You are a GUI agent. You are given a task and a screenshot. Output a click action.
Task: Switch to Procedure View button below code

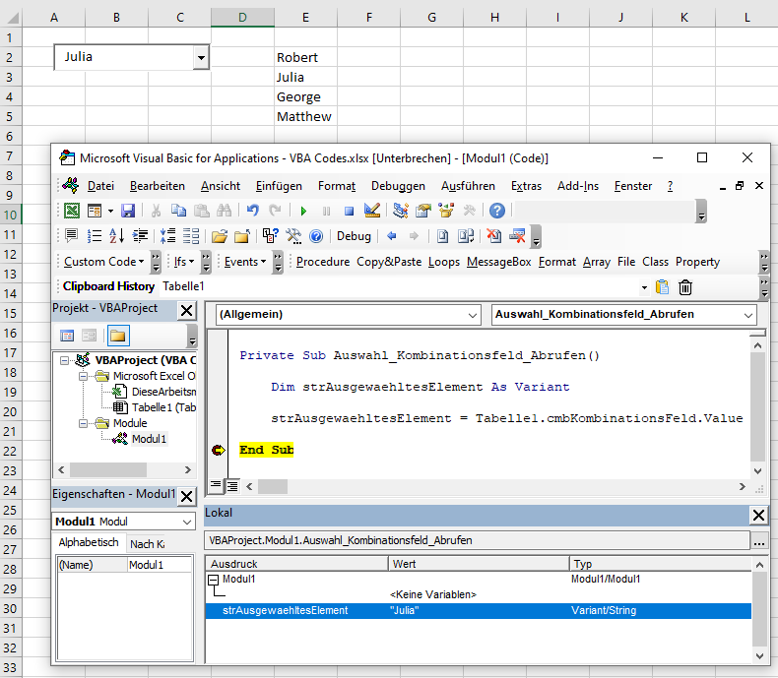tap(216, 486)
